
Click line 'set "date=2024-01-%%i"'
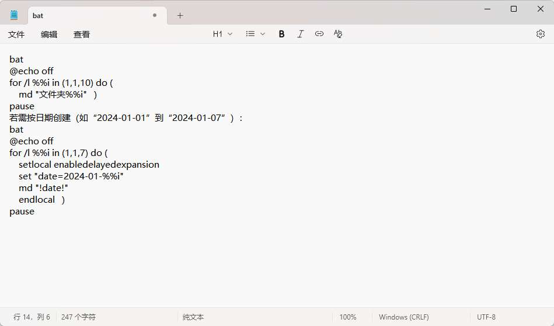[x=71, y=176]
